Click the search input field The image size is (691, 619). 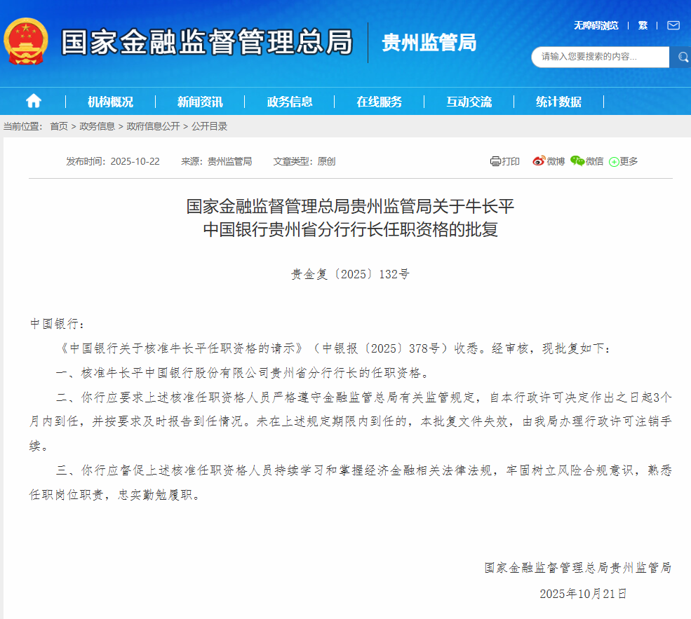pos(600,57)
